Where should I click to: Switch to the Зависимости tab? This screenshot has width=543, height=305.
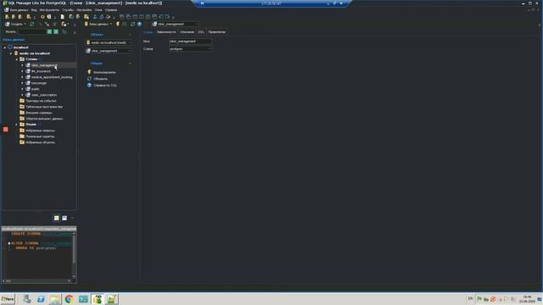[166, 32]
